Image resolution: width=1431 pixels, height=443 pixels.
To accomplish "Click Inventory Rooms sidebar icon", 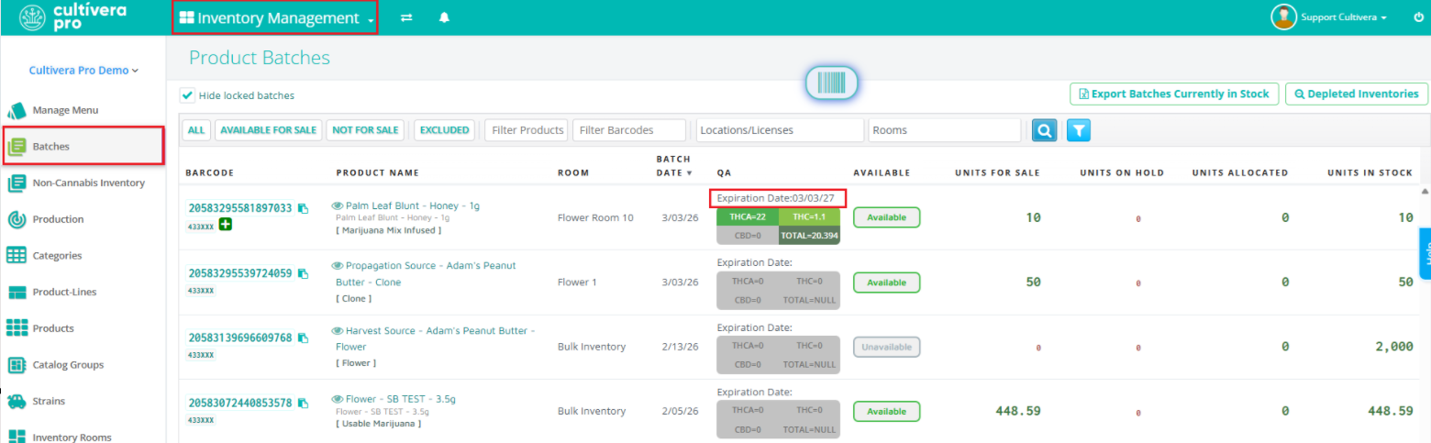I will [x=17, y=437].
